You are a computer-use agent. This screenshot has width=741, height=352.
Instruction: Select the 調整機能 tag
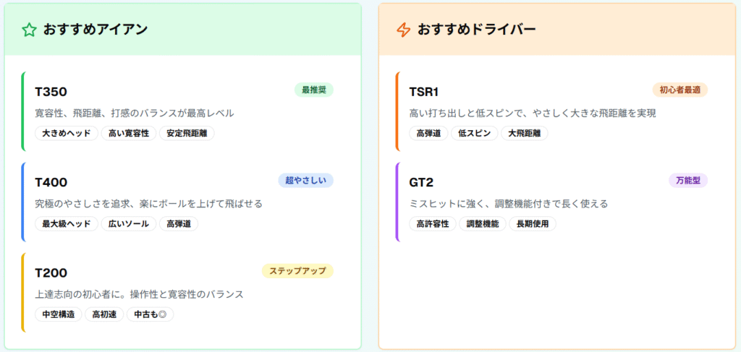coord(483,224)
